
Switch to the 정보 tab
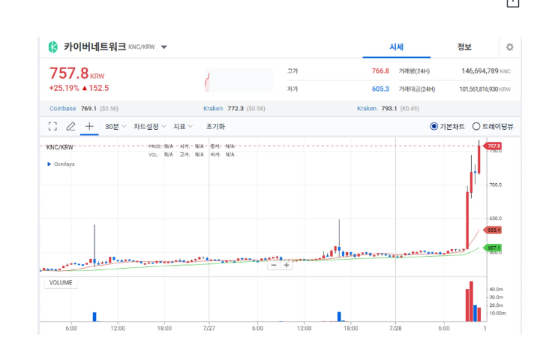(464, 47)
